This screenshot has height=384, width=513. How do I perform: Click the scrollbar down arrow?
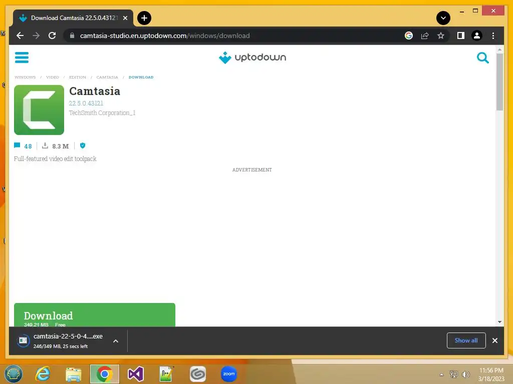(x=499, y=322)
